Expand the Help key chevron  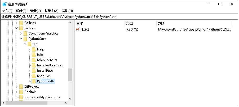[29, 49]
